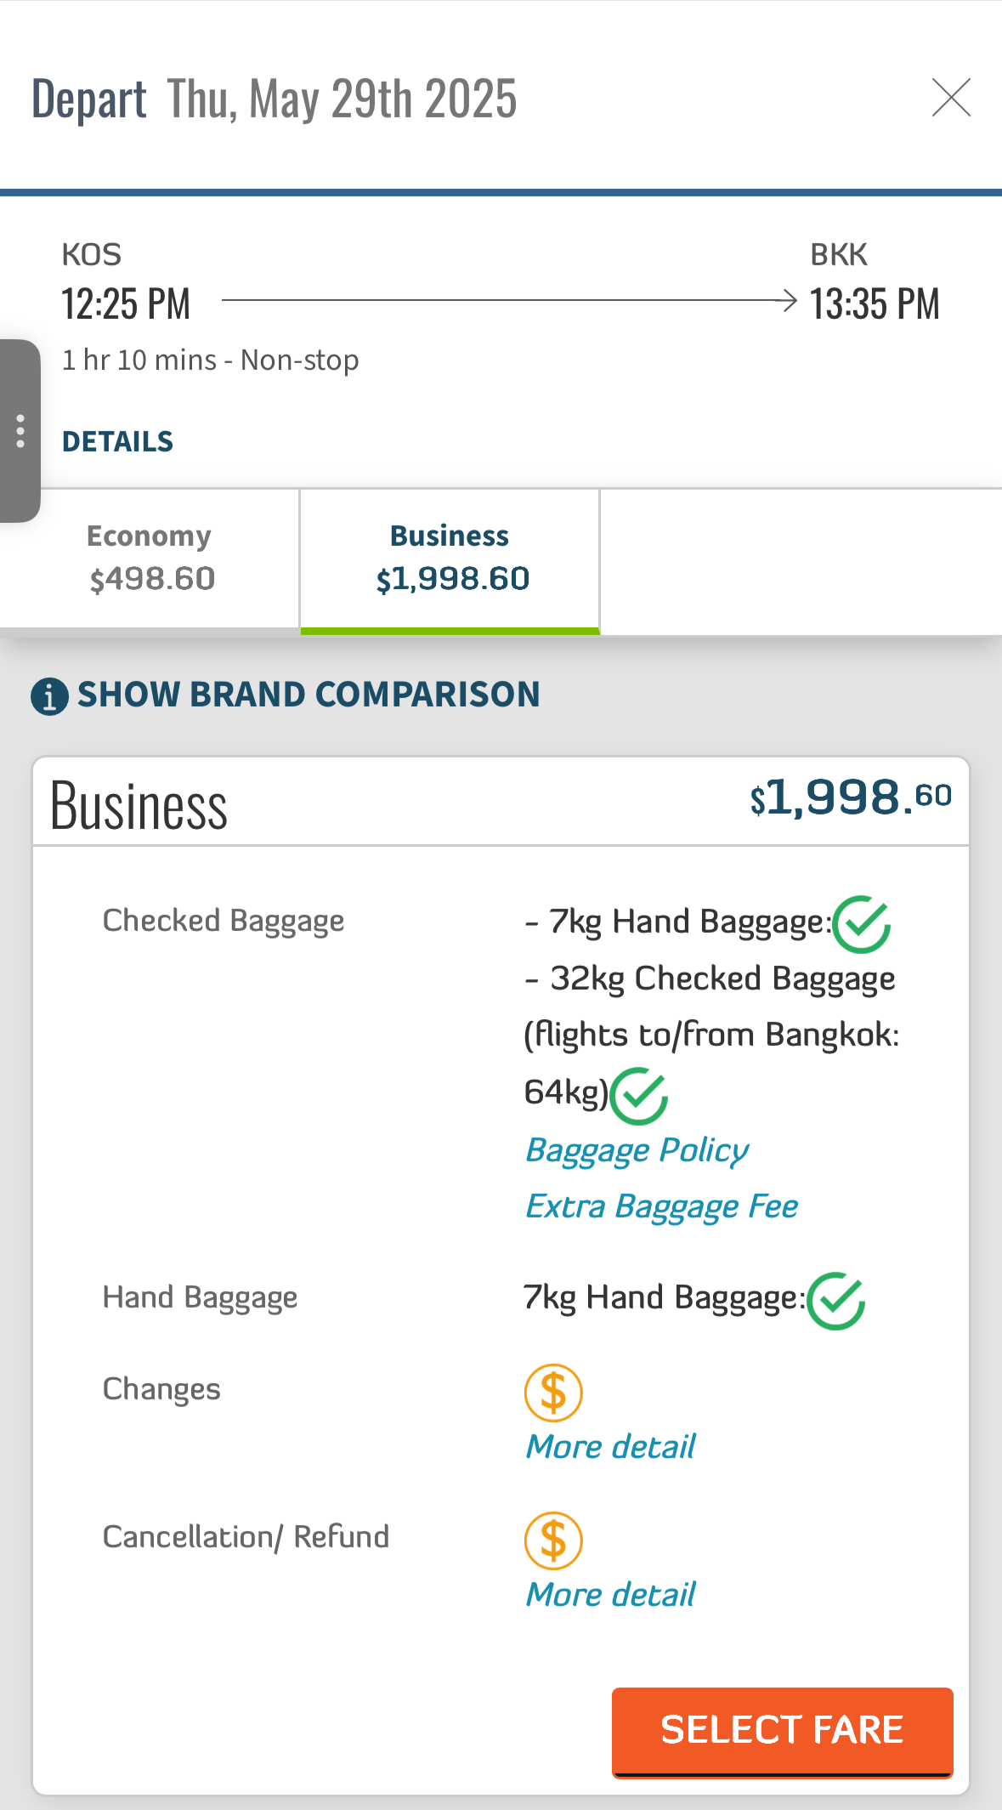Screen dimensions: 1002x1810
Task: Click the Business fare price $1,998.60 header
Action: pos(851,798)
